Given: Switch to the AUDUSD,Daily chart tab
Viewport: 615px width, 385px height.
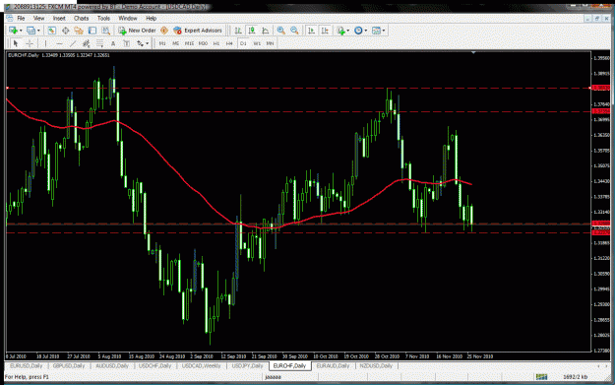Looking at the screenshot, I should click(x=112, y=365).
